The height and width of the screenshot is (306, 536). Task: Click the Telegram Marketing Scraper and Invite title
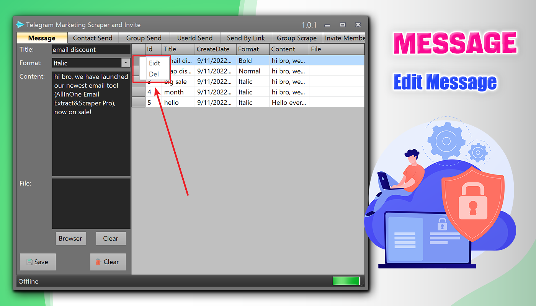[83, 25]
